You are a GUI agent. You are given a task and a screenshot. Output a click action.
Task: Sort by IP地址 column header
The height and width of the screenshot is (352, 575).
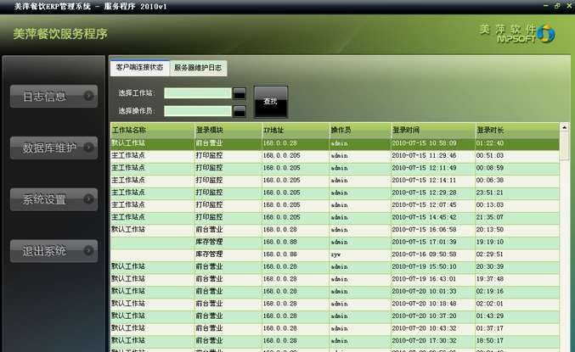[296, 130]
